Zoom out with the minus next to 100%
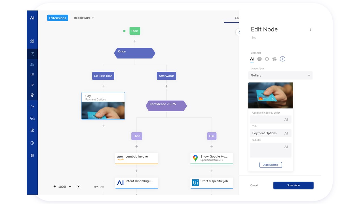Screen dimensions: 363x204 coord(70,186)
